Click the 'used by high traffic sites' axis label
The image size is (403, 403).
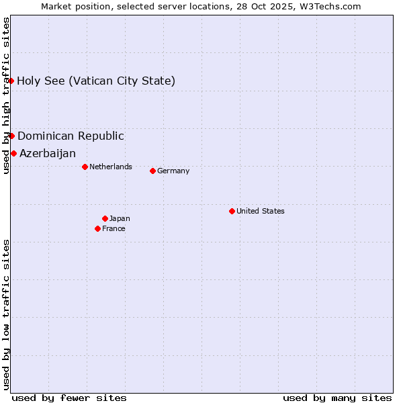point(6,95)
